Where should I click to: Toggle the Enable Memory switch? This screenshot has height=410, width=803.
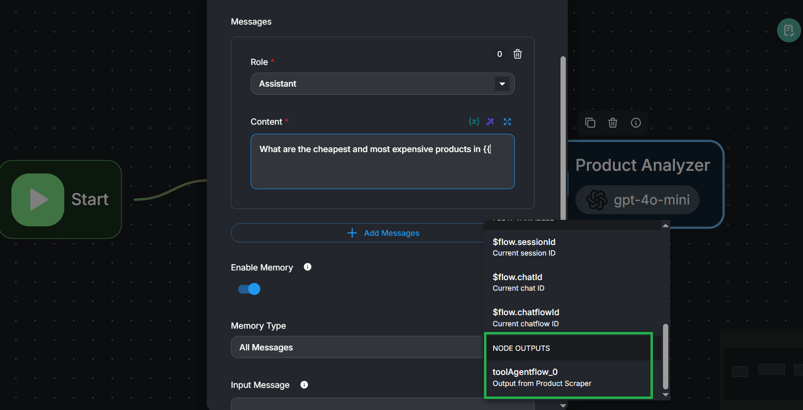[249, 289]
